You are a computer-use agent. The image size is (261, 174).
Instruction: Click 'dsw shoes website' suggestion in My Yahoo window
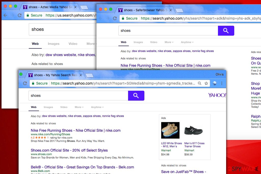coord(54,116)
